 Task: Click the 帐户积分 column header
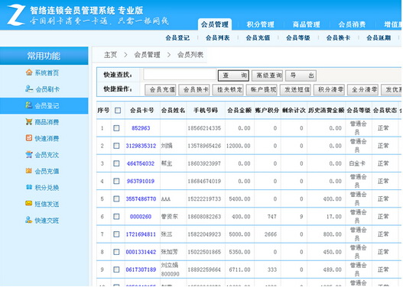pyautogui.click(x=267, y=111)
